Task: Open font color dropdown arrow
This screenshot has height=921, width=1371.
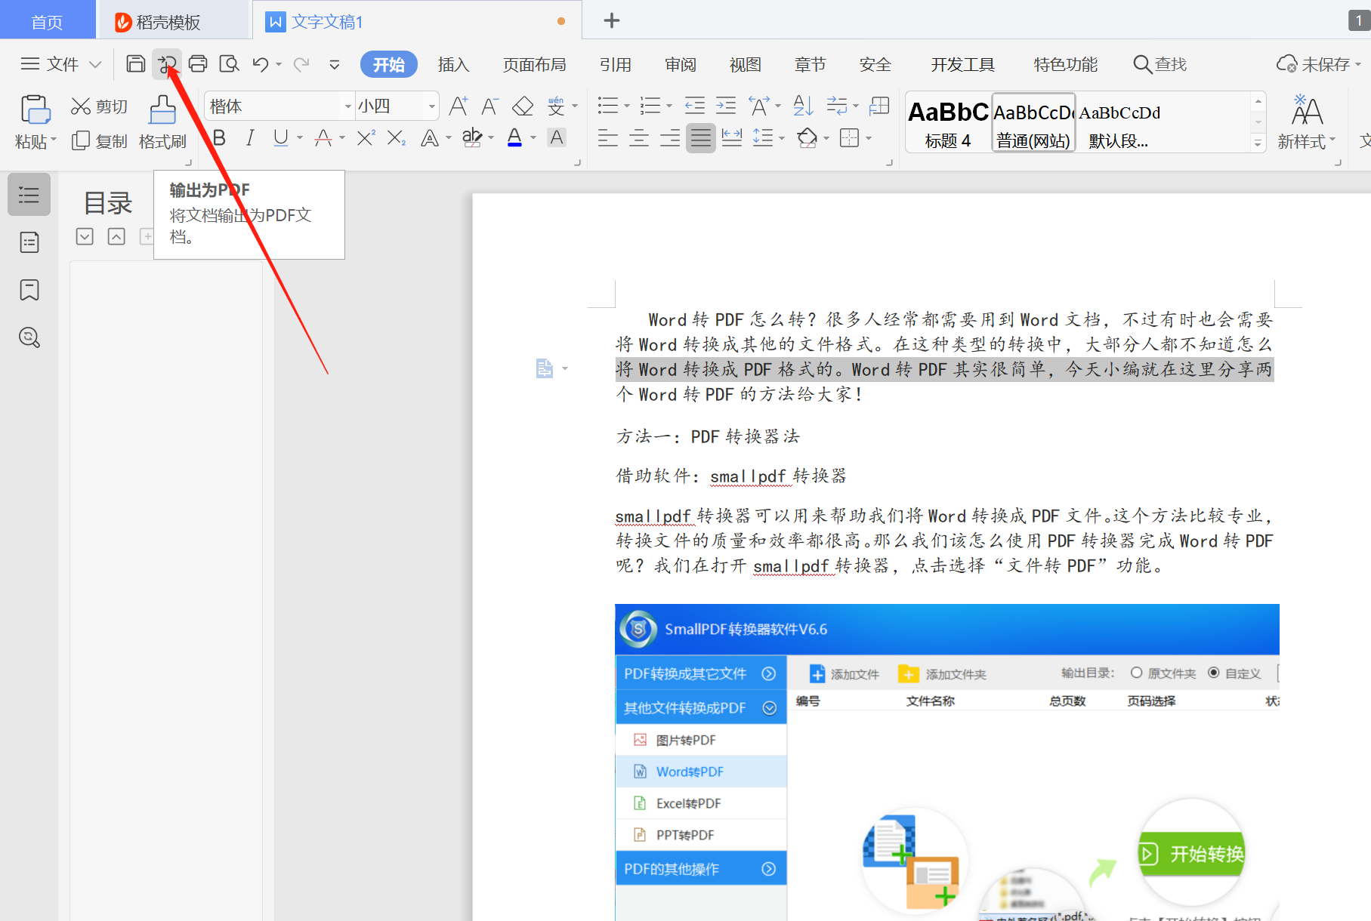Action: pyautogui.click(x=533, y=138)
